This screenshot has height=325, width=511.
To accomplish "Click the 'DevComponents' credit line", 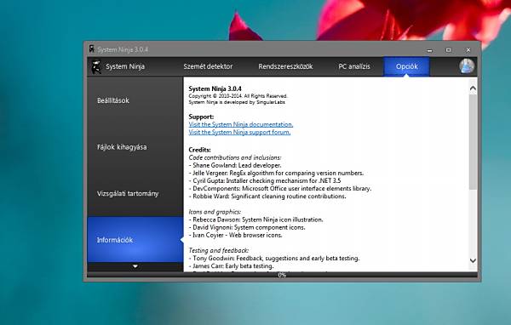I will 280,189.
